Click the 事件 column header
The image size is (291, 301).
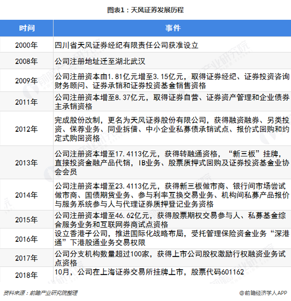coord(172,28)
